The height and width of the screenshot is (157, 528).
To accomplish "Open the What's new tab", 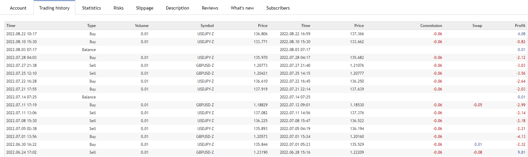I will pos(242,8).
